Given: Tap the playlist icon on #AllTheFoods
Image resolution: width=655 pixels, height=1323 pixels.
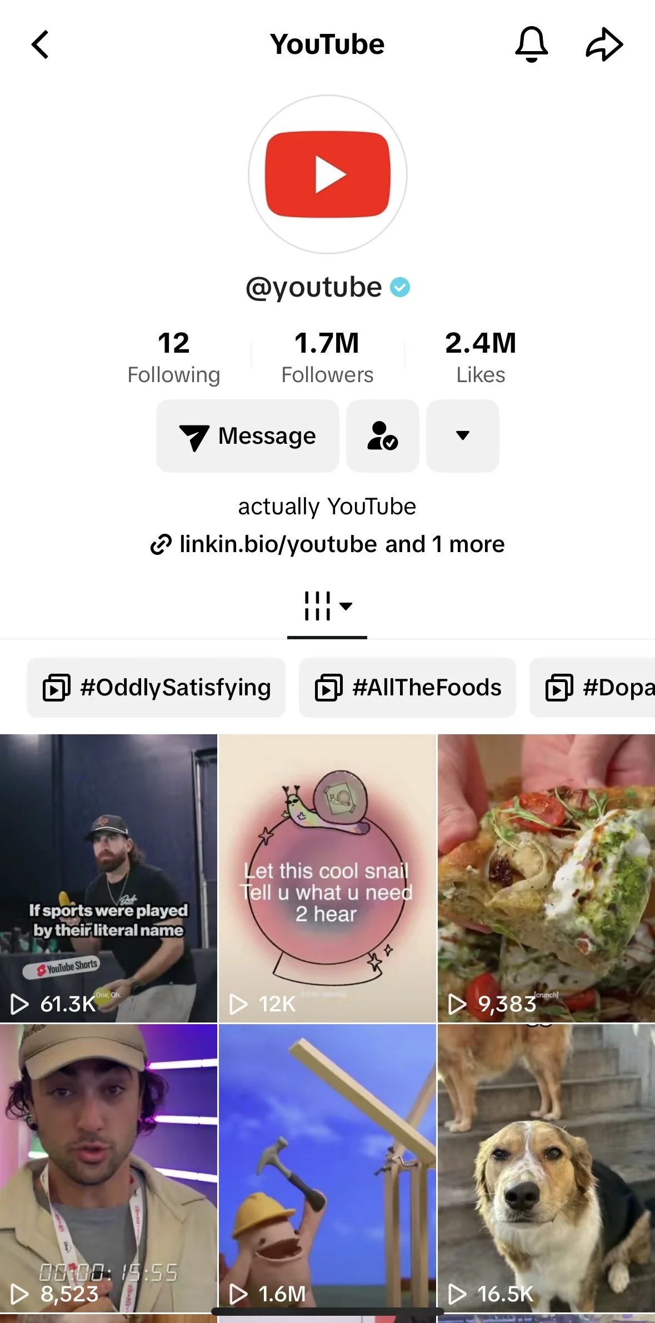Looking at the screenshot, I should (329, 688).
